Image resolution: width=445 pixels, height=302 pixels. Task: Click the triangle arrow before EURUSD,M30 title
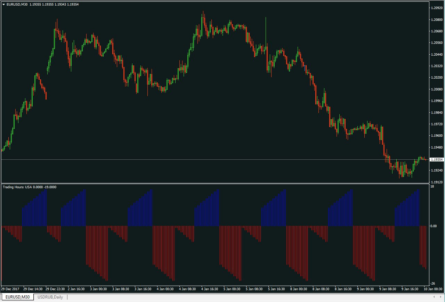pyautogui.click(x=3, y=5)
